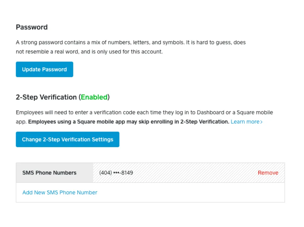This screenshot has height=227, width=304.
Task: Click the SMS Phone Numbers row header
Action: click(x=49, y=172)
